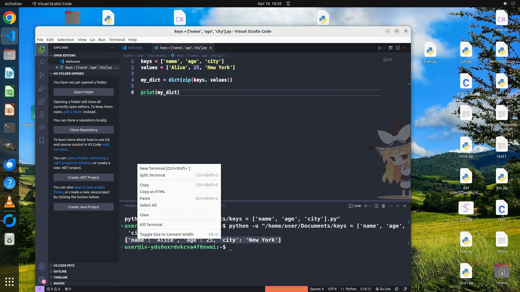Click the Kill Terminal trash icon
520x292 pixels.
[383, 206]
